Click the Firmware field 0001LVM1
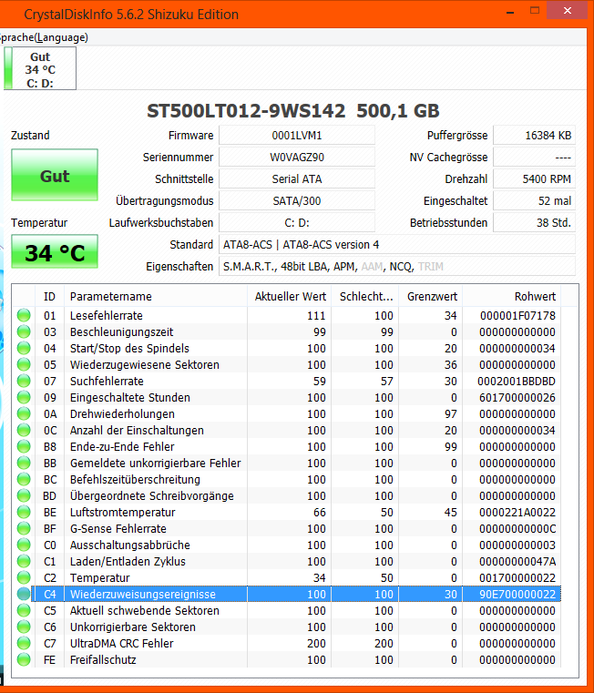 pos(297,136)
